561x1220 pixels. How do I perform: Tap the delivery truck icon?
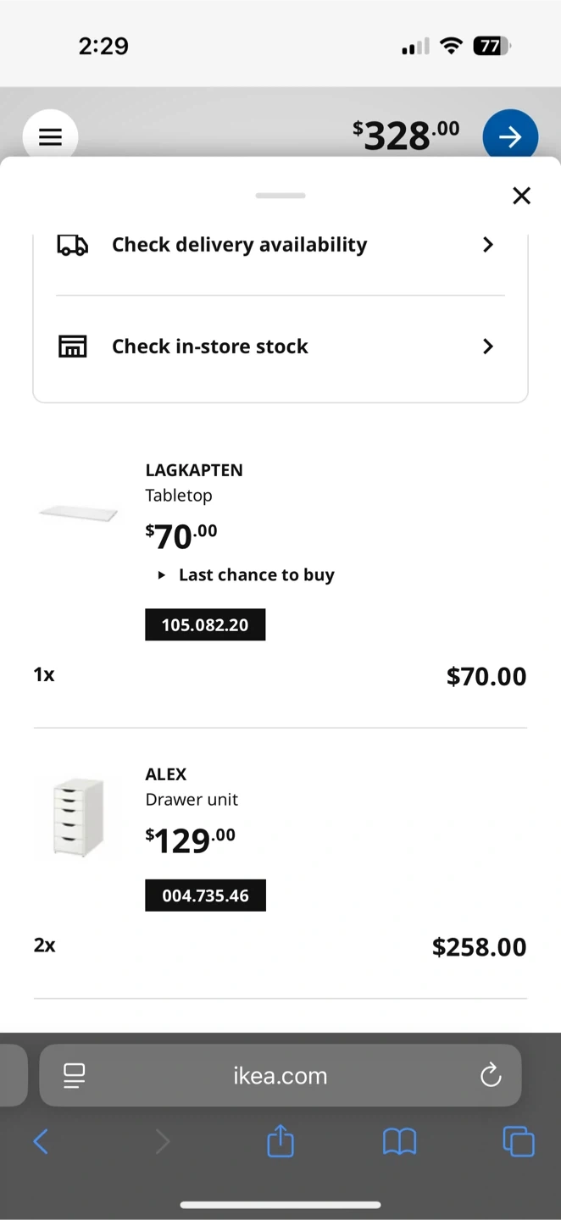[73, 245]
